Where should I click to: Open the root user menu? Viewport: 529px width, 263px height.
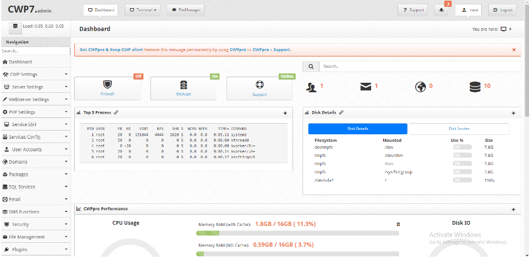468,10
